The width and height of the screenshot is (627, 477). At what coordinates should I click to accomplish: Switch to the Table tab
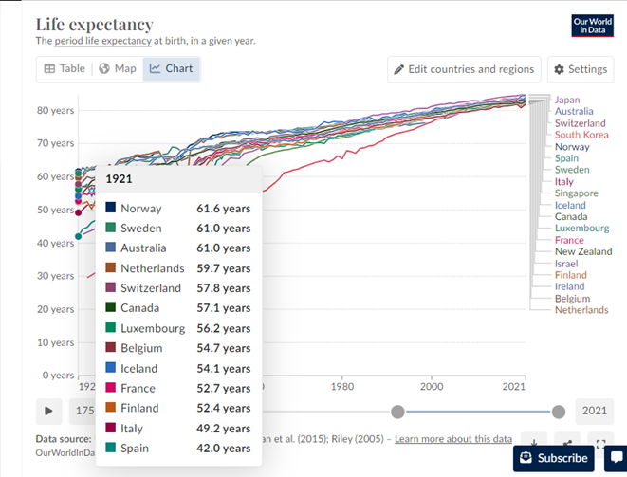pos(64,68)
